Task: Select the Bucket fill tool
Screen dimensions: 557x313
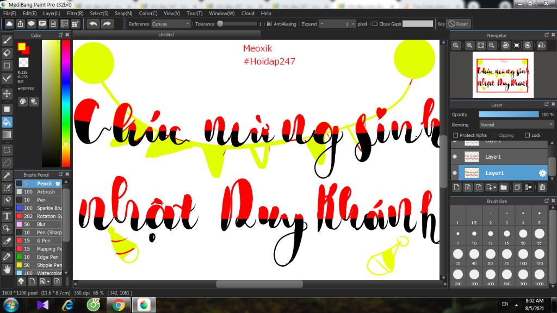Action: [x=7, y=122]
